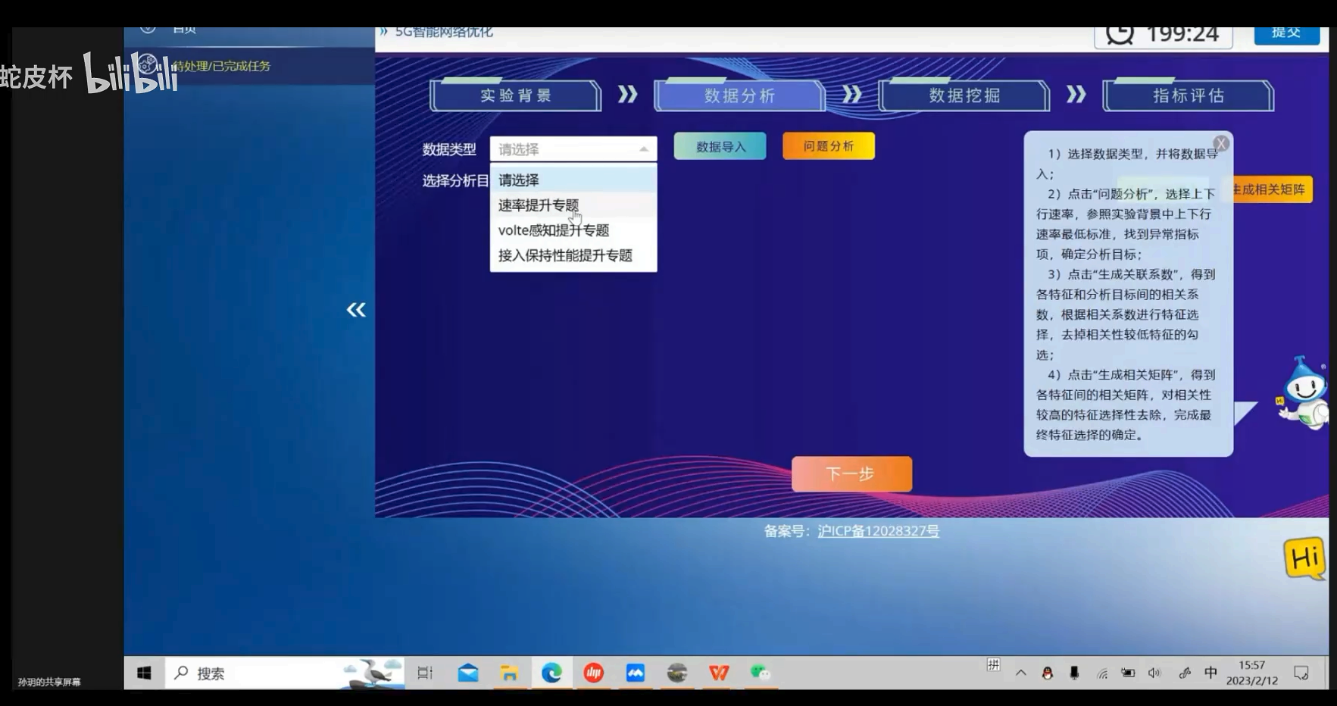The image size is (1337, 706).
Task: Click the yellow Hi chat bubble
Action: (1305, 559)
